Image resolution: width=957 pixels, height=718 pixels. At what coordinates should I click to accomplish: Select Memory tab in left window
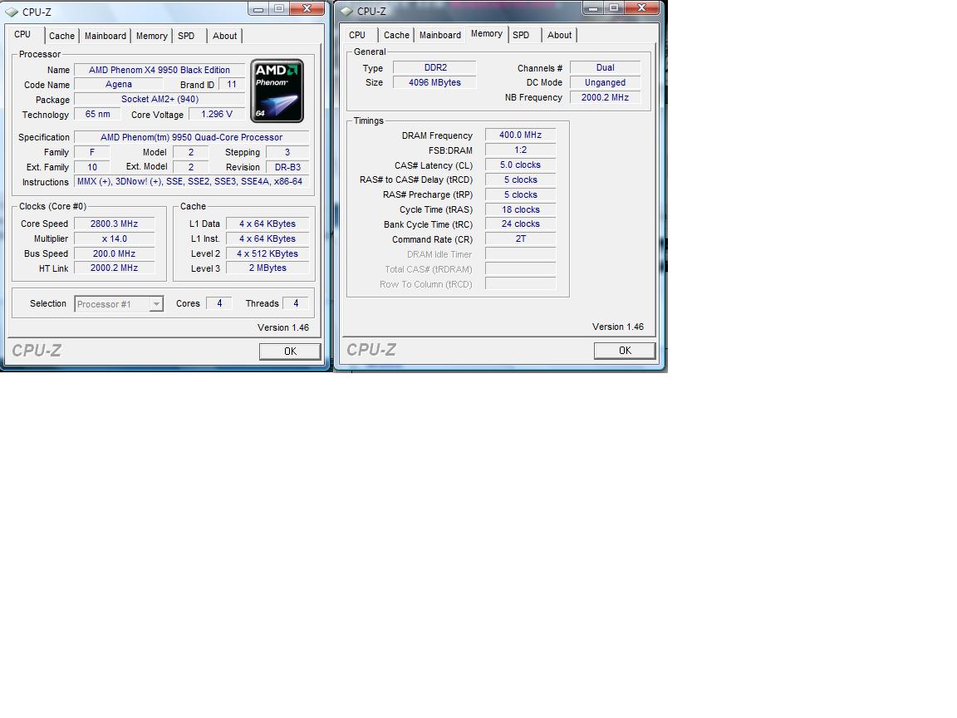click(151, 36)
